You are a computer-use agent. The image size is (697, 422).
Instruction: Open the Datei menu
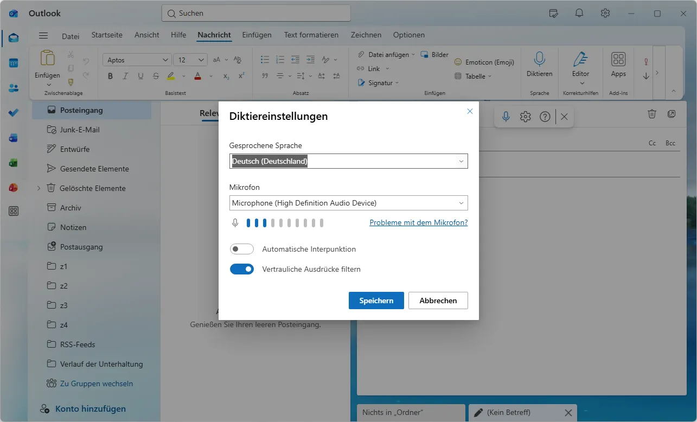pos(71,36)
